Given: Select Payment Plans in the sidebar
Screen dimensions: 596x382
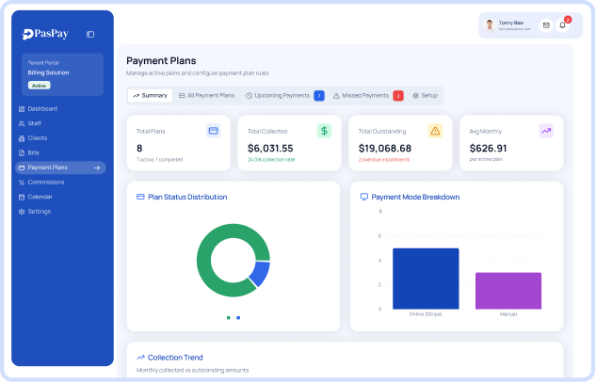Looking at the screenshot, I should pos(60,167).
